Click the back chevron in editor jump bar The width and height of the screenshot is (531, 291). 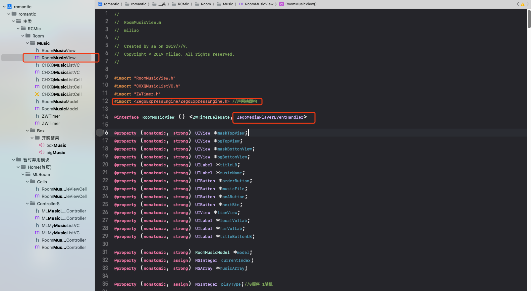(518, 4)
